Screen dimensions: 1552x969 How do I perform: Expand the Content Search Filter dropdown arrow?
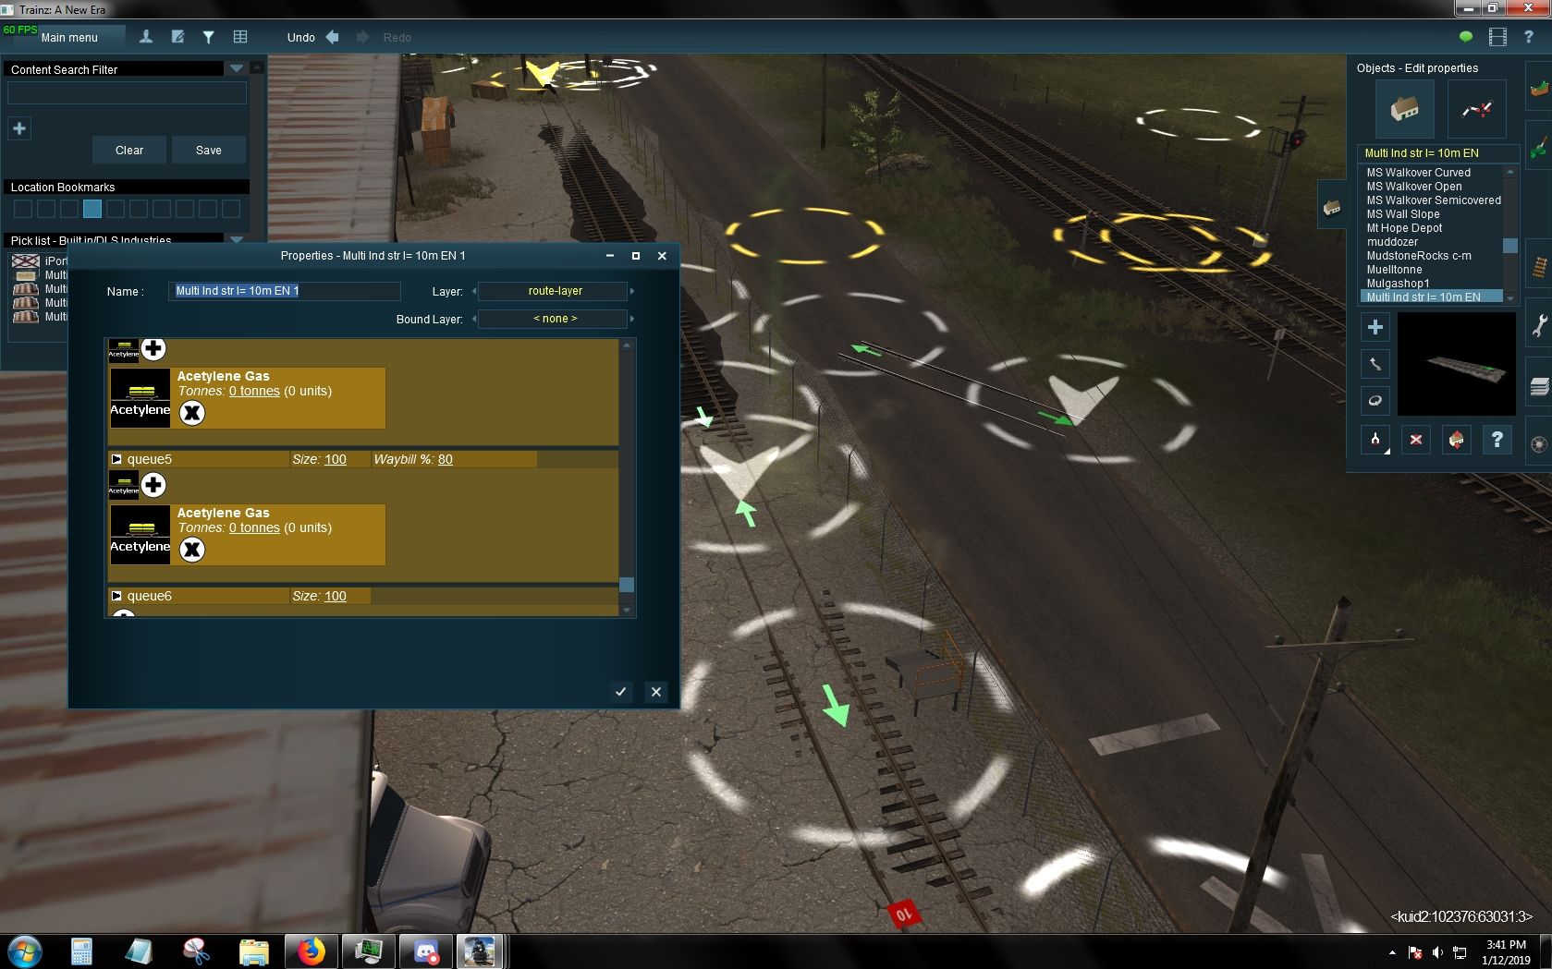coord(237,68)
